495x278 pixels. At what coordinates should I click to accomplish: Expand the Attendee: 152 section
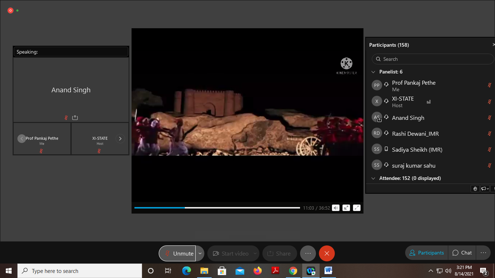[373, 178]
